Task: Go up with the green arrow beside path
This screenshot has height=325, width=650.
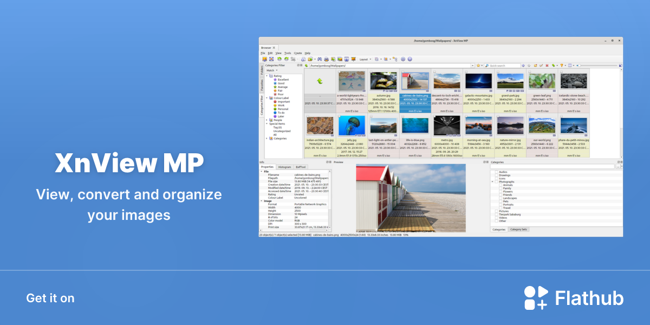Action: pos(306,66)
